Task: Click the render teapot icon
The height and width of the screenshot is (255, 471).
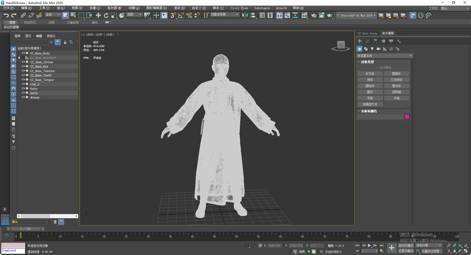Action: [x=329, y=15]
